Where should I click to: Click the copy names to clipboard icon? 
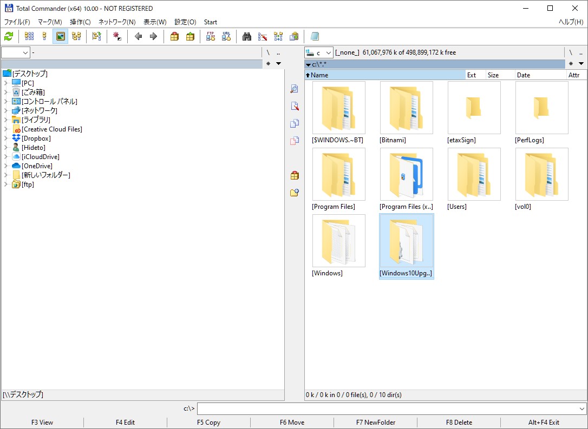(x=294, y=36)
